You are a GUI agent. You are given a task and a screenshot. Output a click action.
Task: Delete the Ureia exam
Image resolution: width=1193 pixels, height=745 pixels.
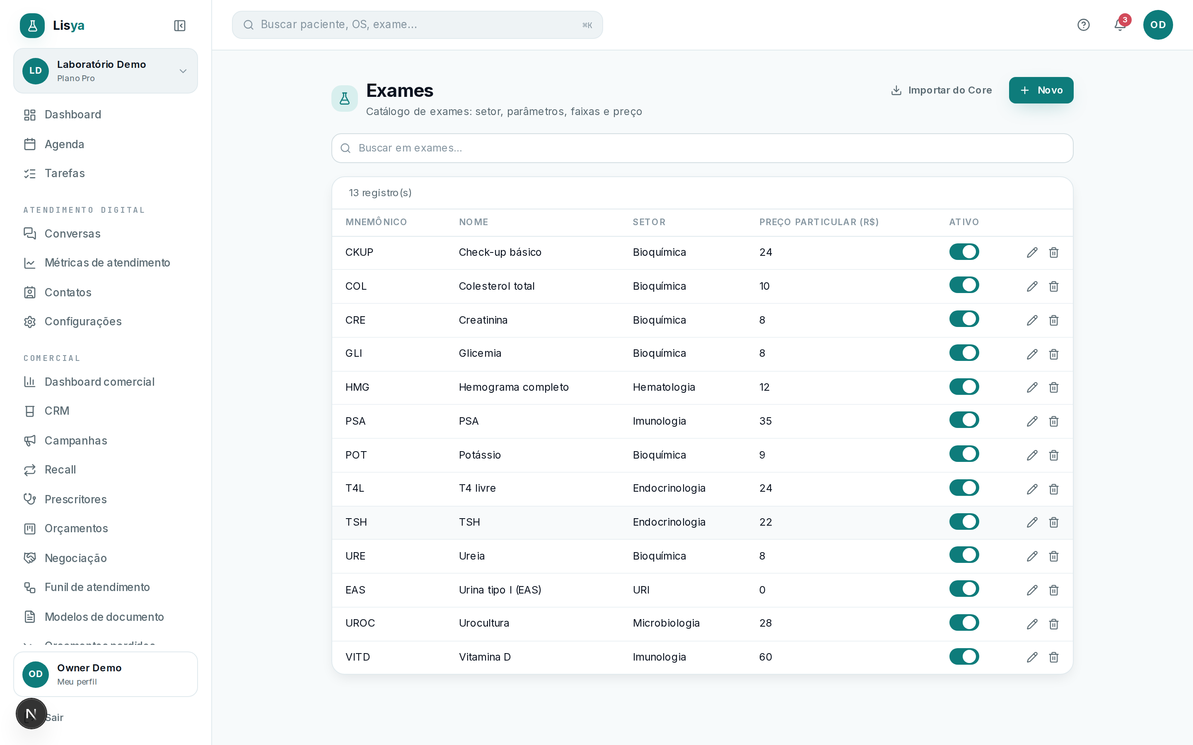pyautogui.click(x=1053, y=557)
